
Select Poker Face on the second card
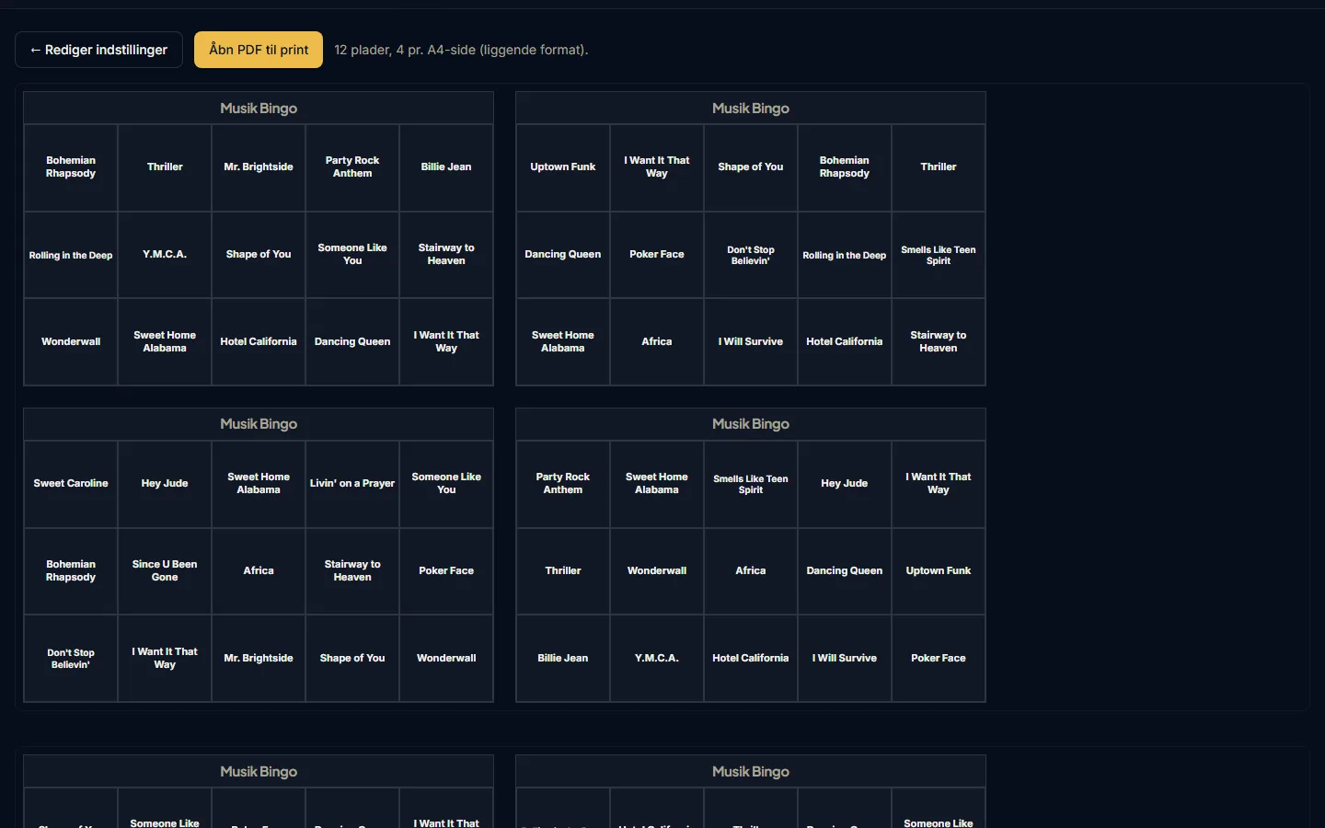click(657, 255)
